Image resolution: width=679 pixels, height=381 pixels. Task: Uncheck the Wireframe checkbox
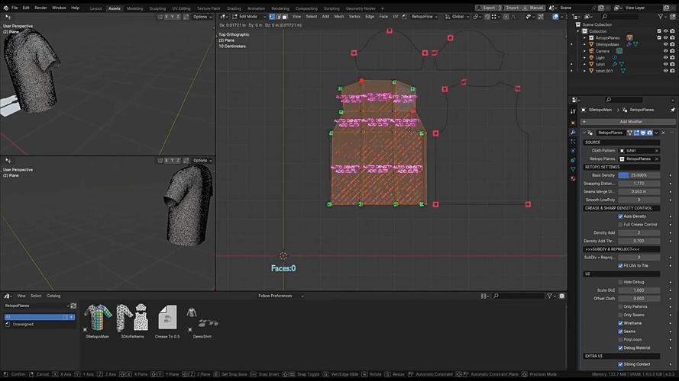(x=620, y=323)
